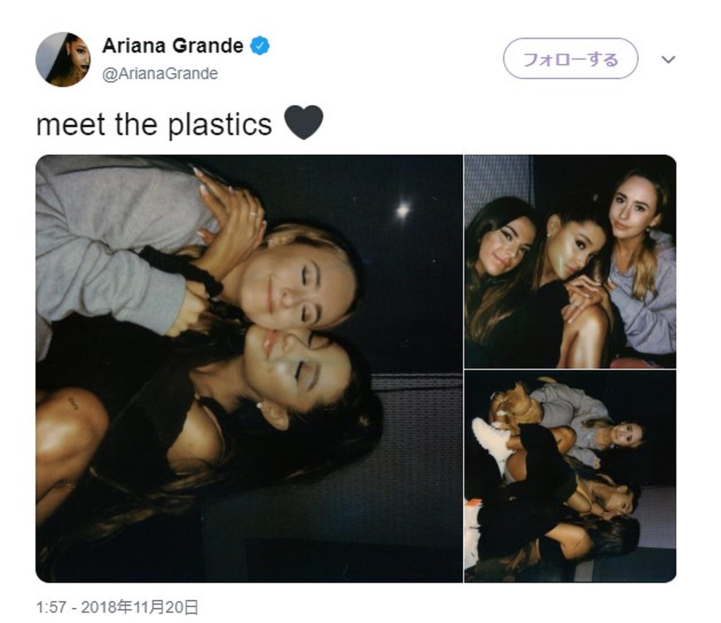Click the フォローする follow button
The image size is (721, 623).
[571, 59]
